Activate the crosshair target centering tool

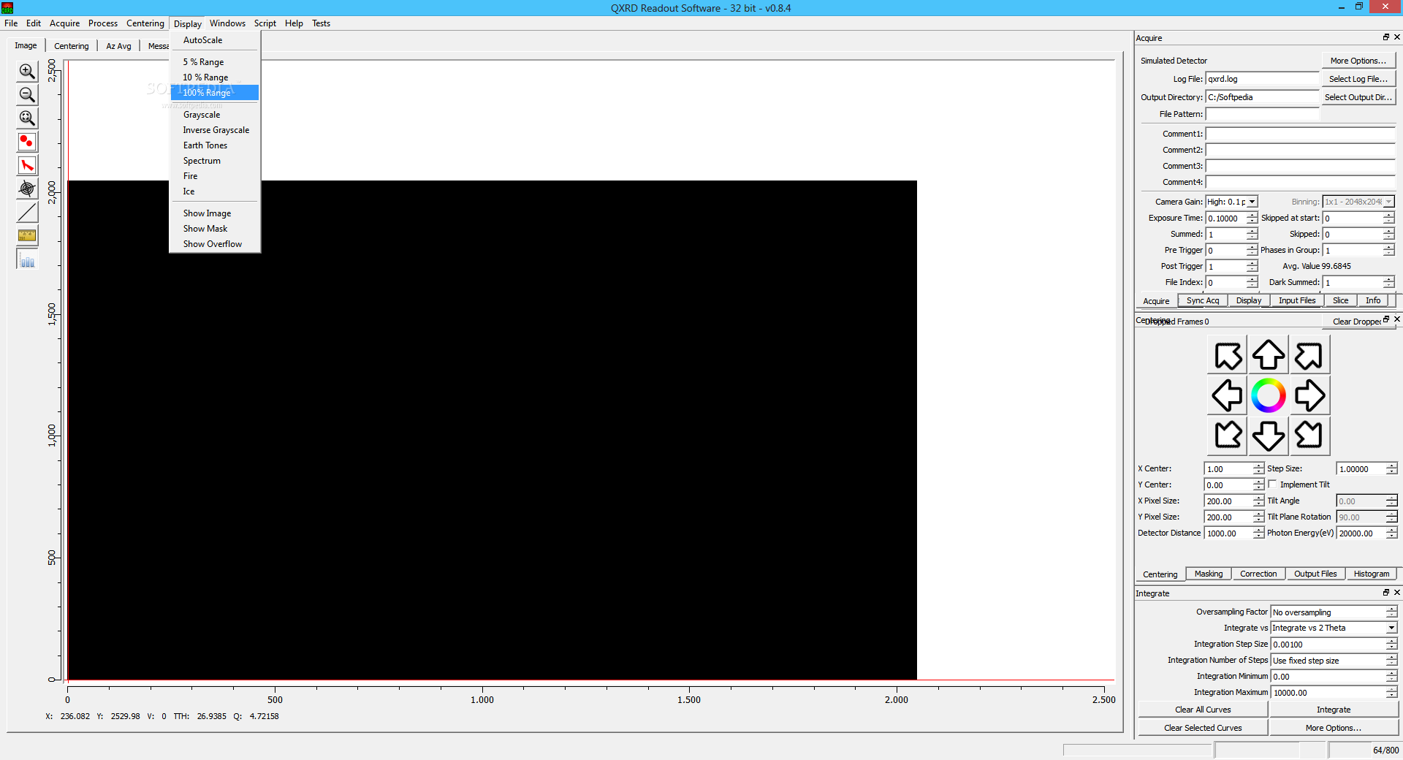(27, 189)
